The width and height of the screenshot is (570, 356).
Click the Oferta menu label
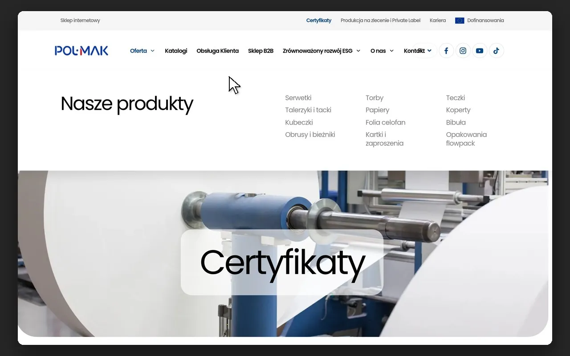[138, 51]
